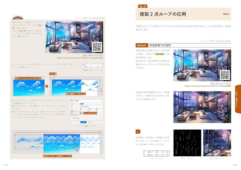This screenshot has width=241, height=170.
Task: Click the QR code on right daytime penthouse
Action: coord(225,75)
